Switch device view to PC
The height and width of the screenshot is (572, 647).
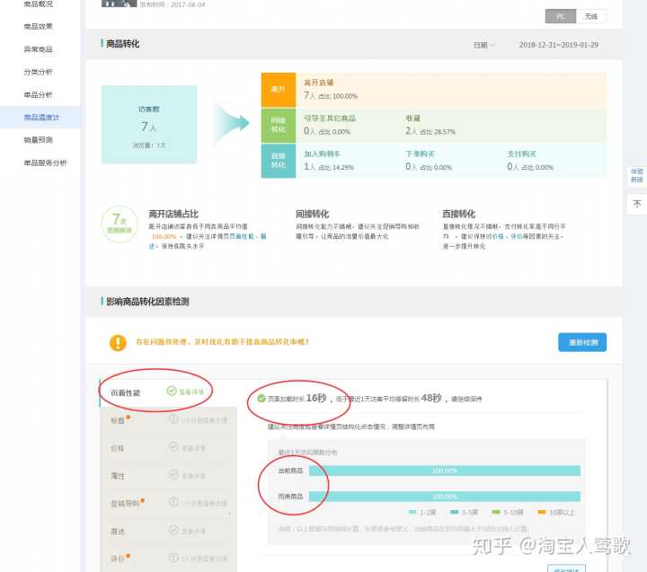point(561,16)
